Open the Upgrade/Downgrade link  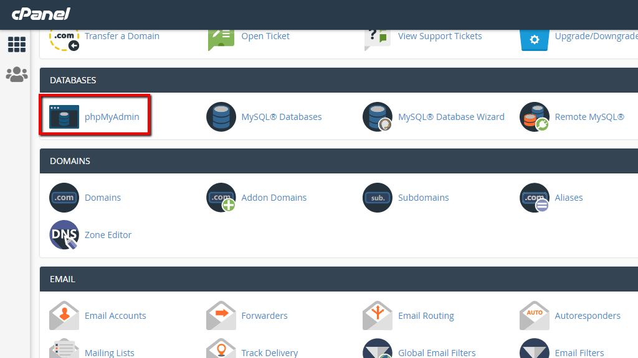pos(596,36)
